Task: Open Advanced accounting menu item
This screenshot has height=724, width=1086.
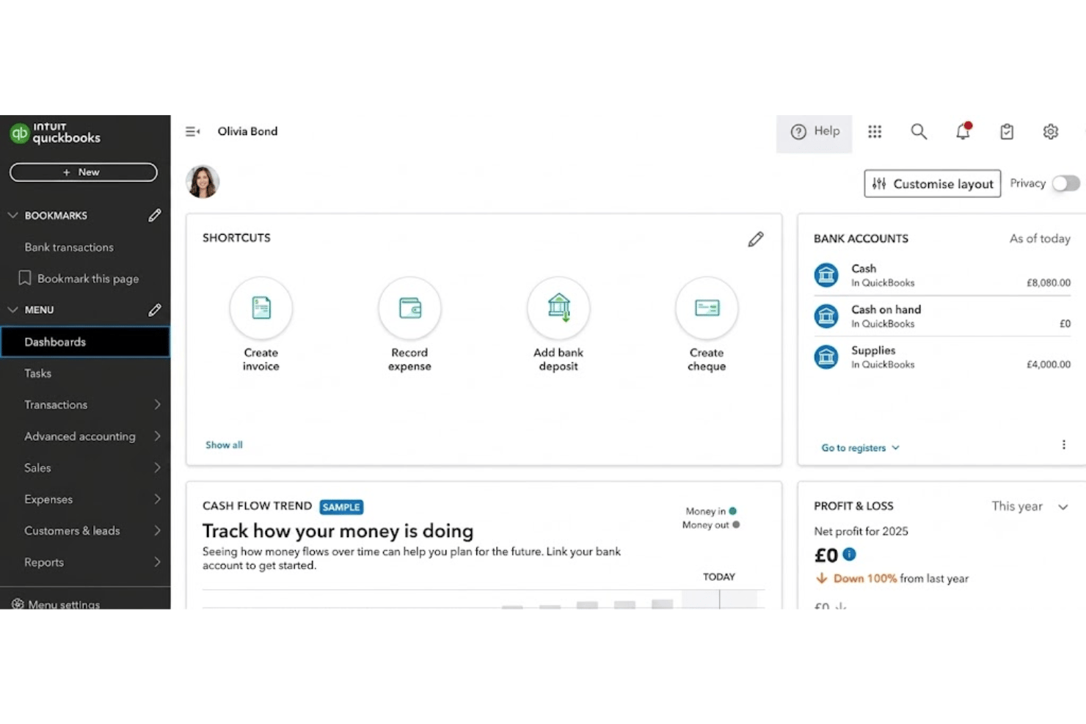Action: click(x=80, y=436)
